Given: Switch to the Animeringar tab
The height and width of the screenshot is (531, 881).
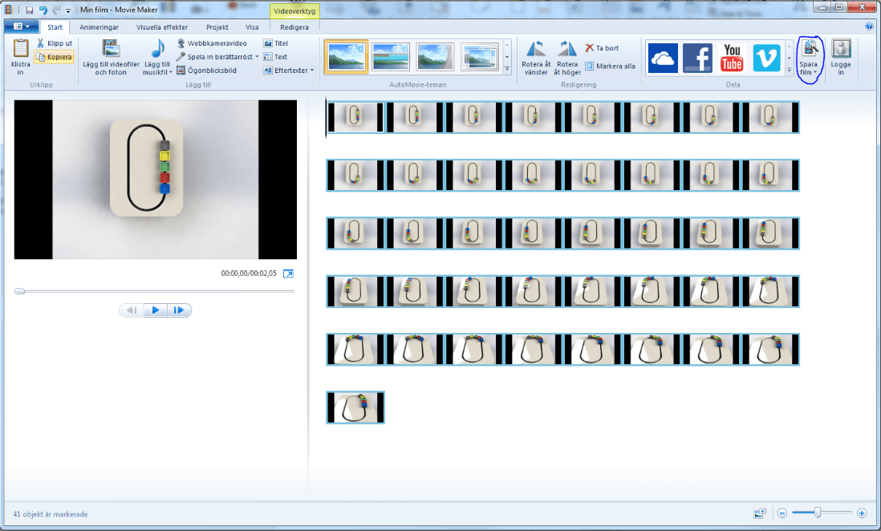Looking at the screenshot, I should point(99,26).
